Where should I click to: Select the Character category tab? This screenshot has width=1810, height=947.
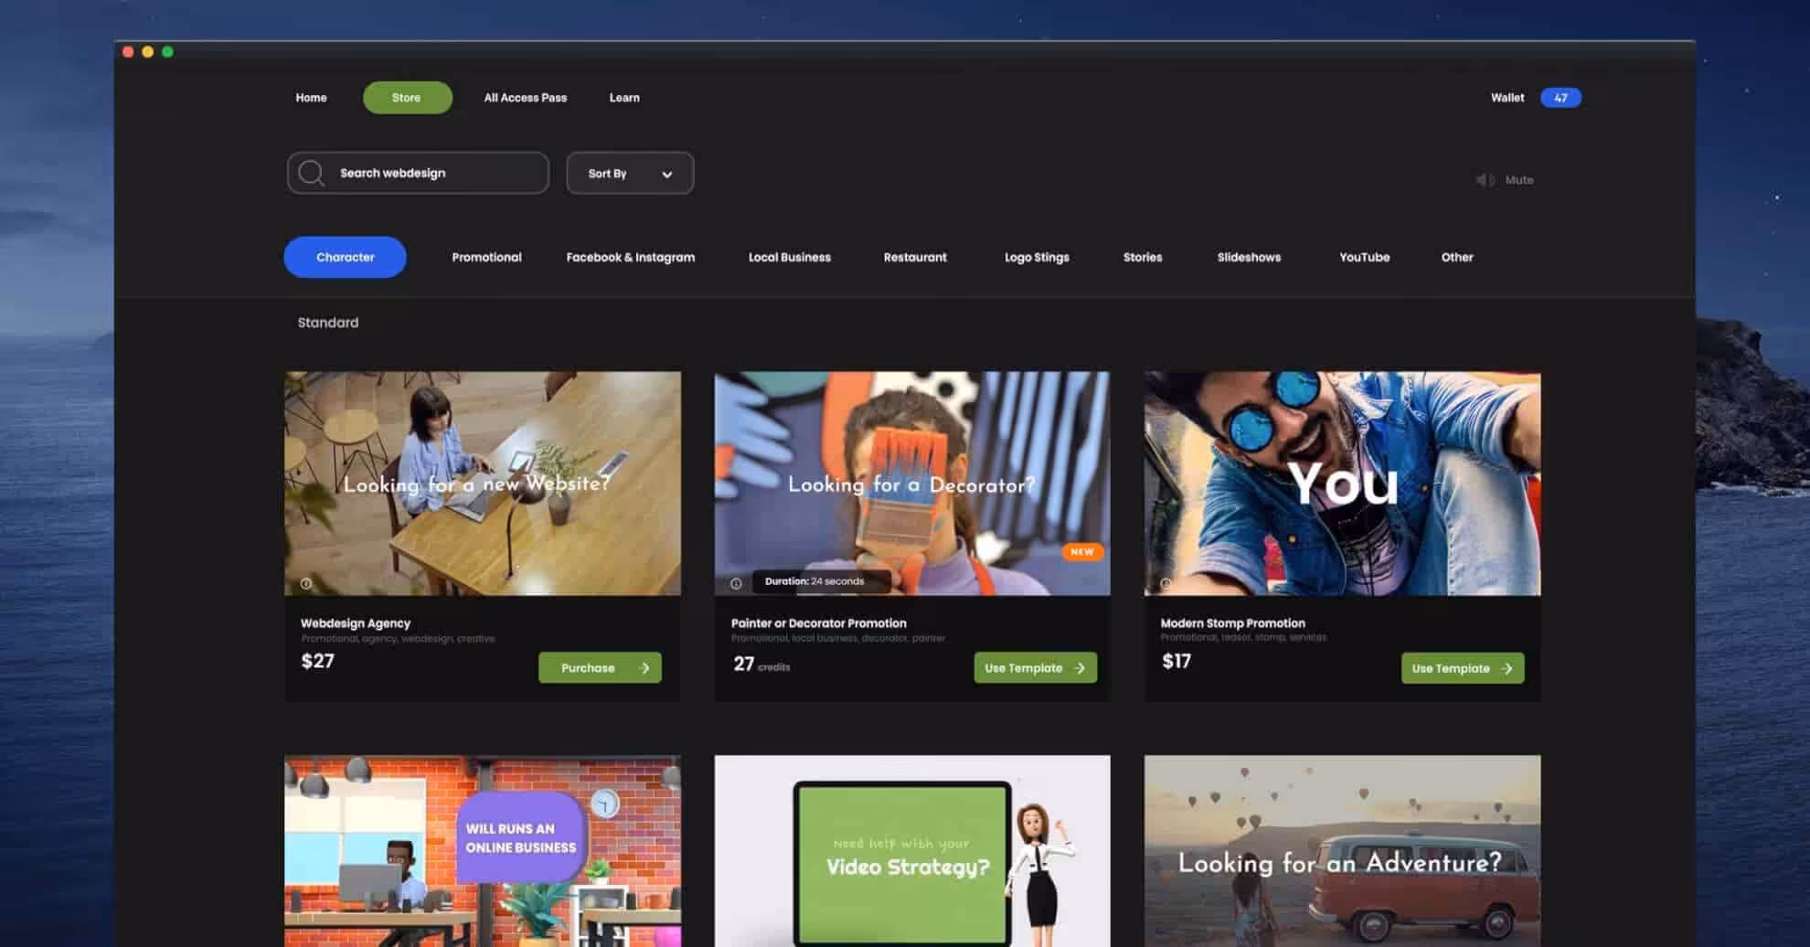click(345, 258)
